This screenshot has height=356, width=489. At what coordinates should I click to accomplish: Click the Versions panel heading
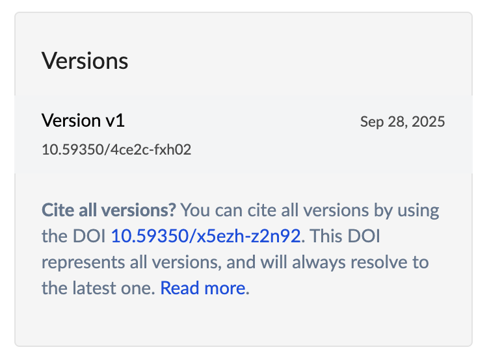click(x=85, y=61)
